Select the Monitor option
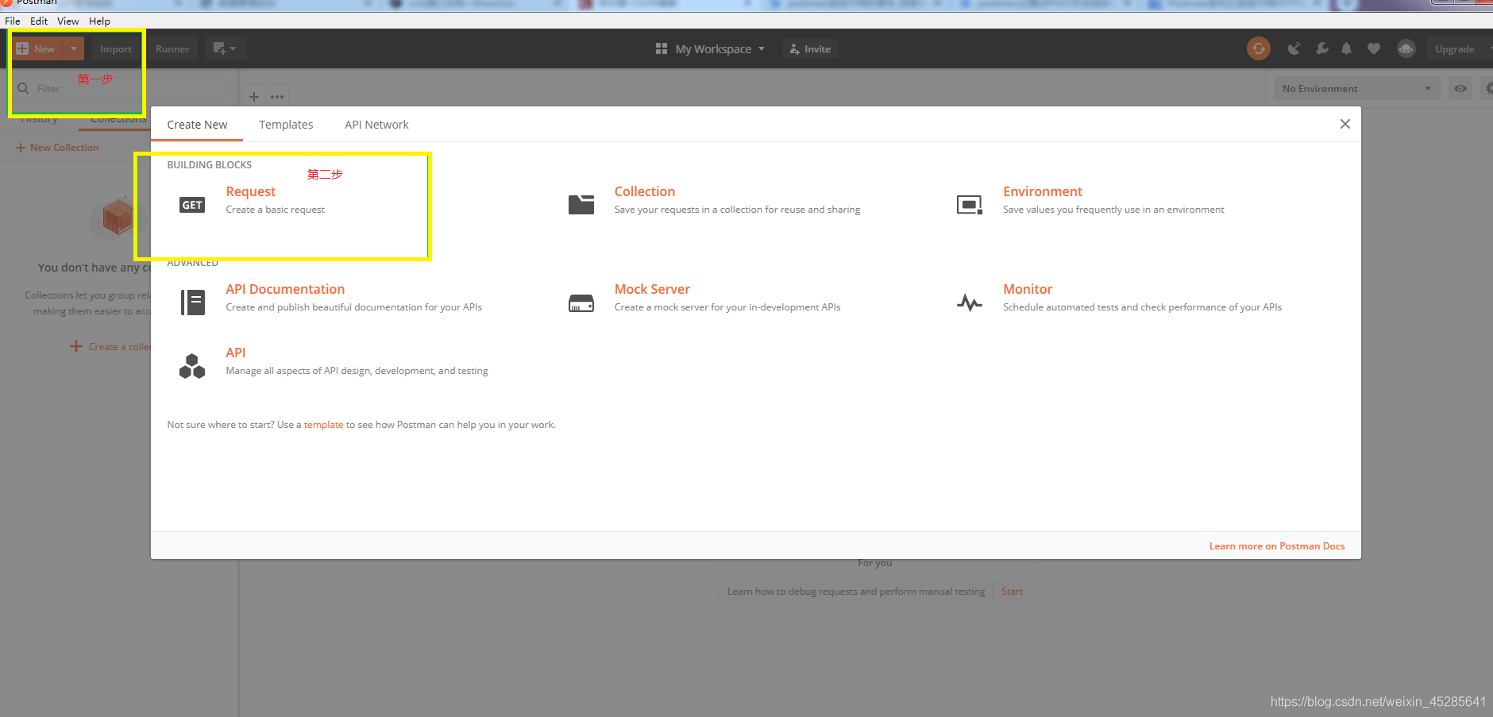The height and width of the screenshot is (717, 1493). 1027,289
